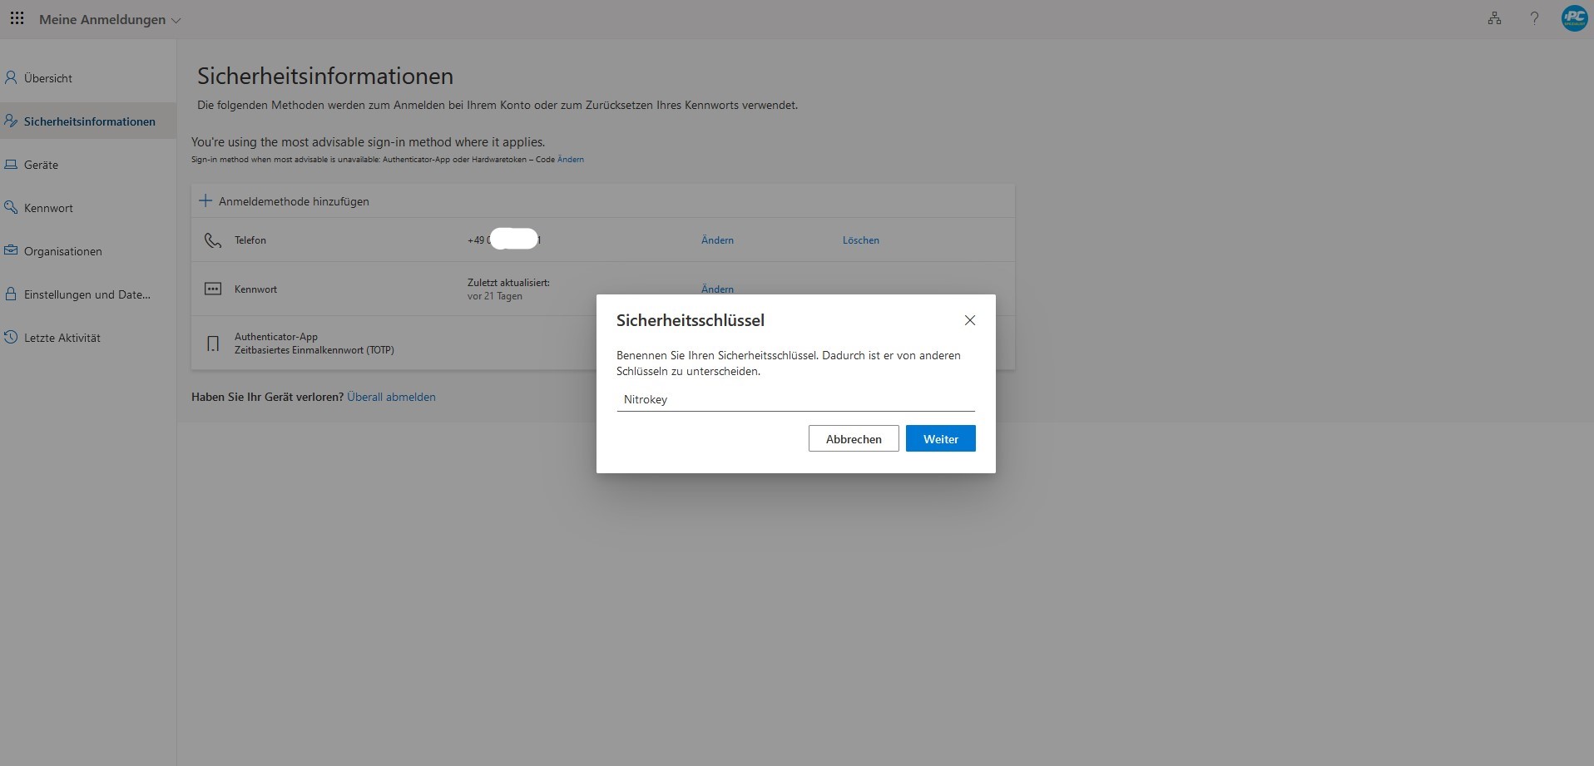Screen dimensions: 1594x766
Task: Click the Weiter button
Action: pyautogui.click(x=940, y=438)
